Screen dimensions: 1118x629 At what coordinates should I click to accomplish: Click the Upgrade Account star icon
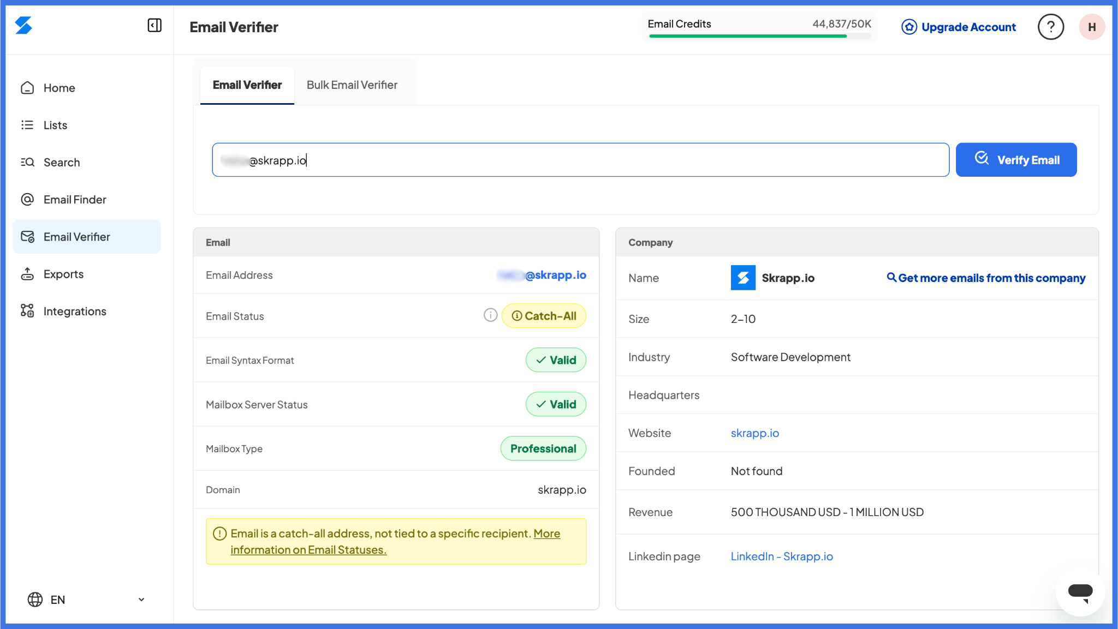click(909, 27)
